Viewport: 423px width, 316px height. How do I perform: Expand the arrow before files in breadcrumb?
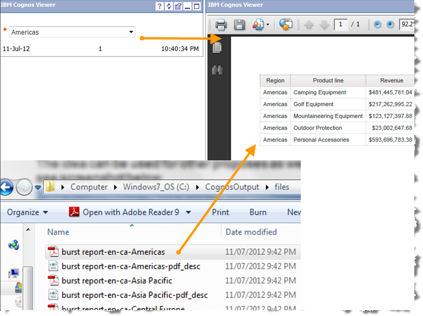coord(267,187)
